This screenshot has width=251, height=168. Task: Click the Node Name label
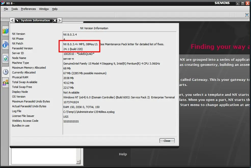pyautogui.click(x=19, y=58)
